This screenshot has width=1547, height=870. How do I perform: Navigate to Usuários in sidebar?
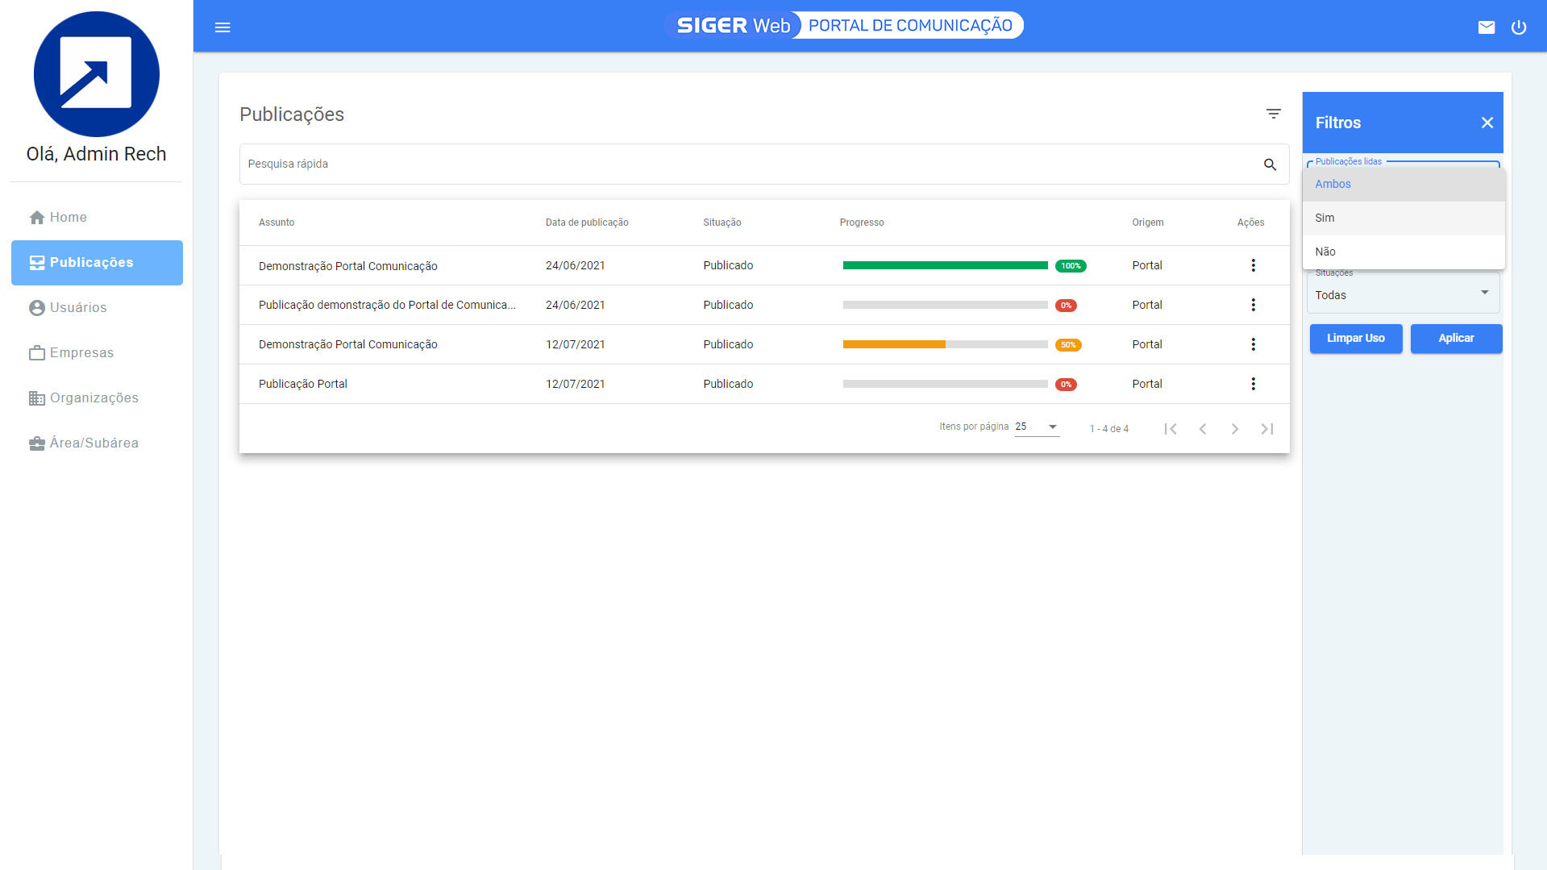click(x=78, y=307)
